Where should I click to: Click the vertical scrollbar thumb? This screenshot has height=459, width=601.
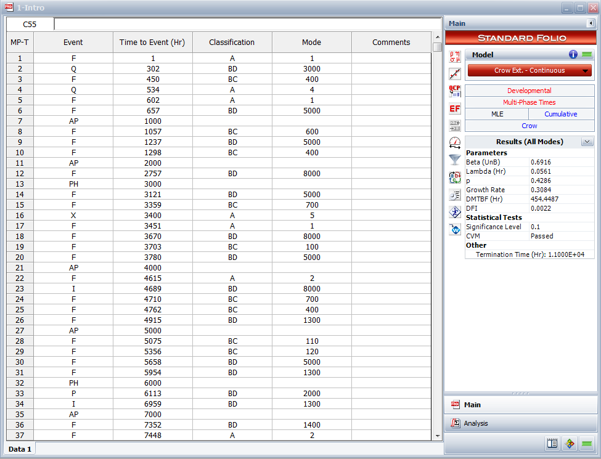point(437,47)
